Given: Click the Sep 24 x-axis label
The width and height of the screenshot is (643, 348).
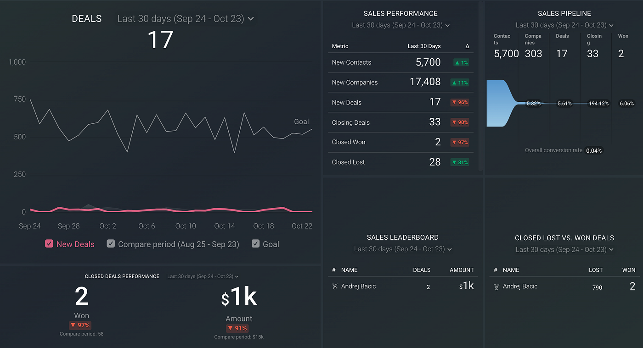Looking at the screenshot, I should (x=30, y=226).
